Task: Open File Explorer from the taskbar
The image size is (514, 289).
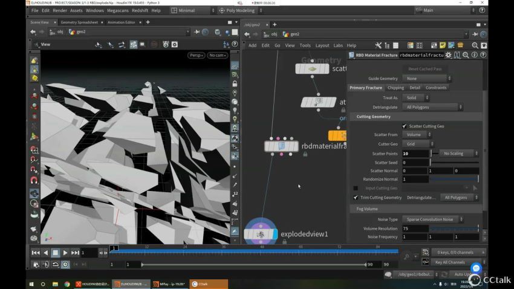Action: point(55,284)
